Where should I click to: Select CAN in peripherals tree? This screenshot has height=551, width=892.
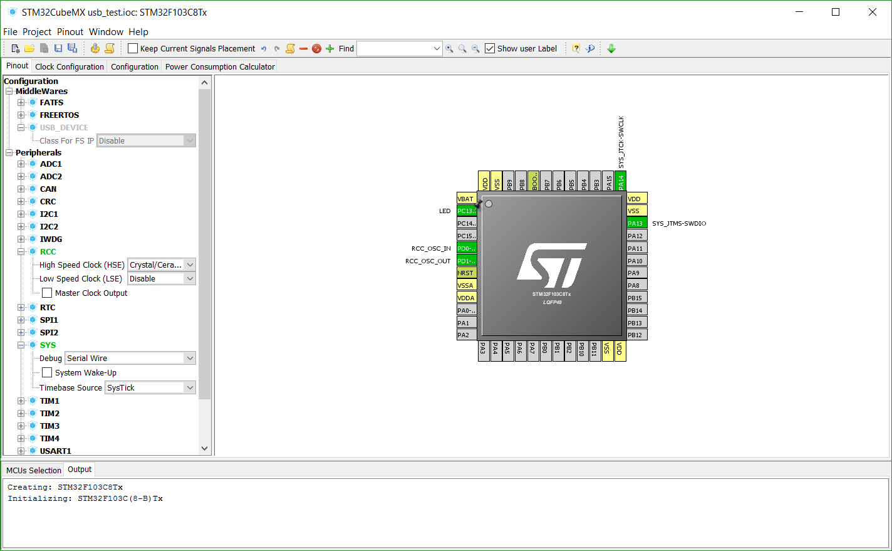pyautogui.click(x=48, y=189)
